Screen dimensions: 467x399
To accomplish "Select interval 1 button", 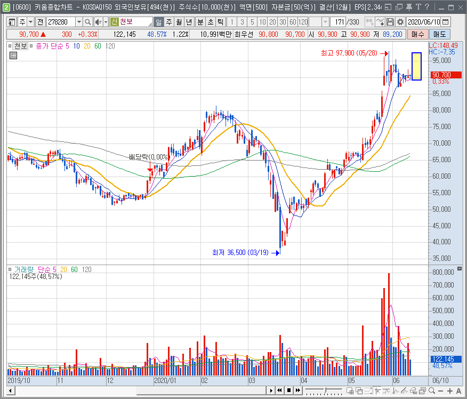I will point(232,22).
